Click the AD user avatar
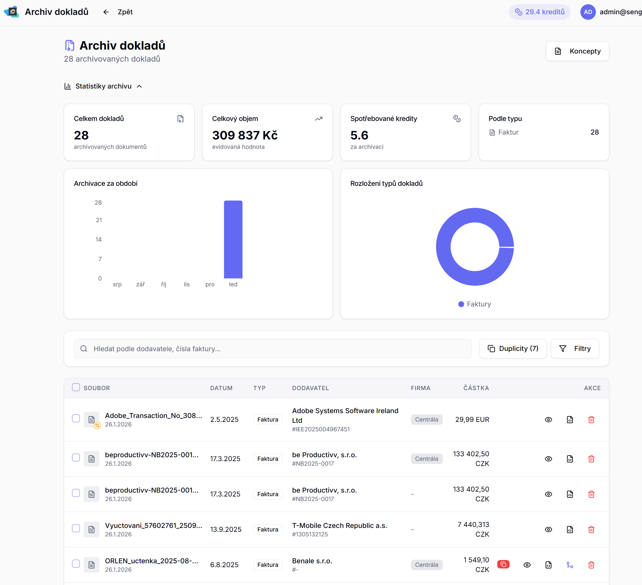 click(x=588, y=12)
